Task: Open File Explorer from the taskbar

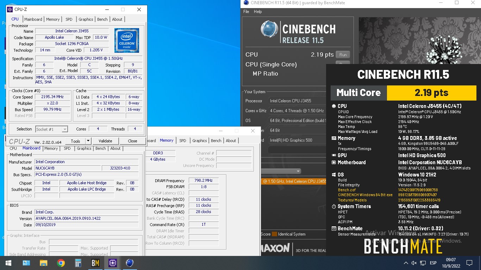Action: 43,263
